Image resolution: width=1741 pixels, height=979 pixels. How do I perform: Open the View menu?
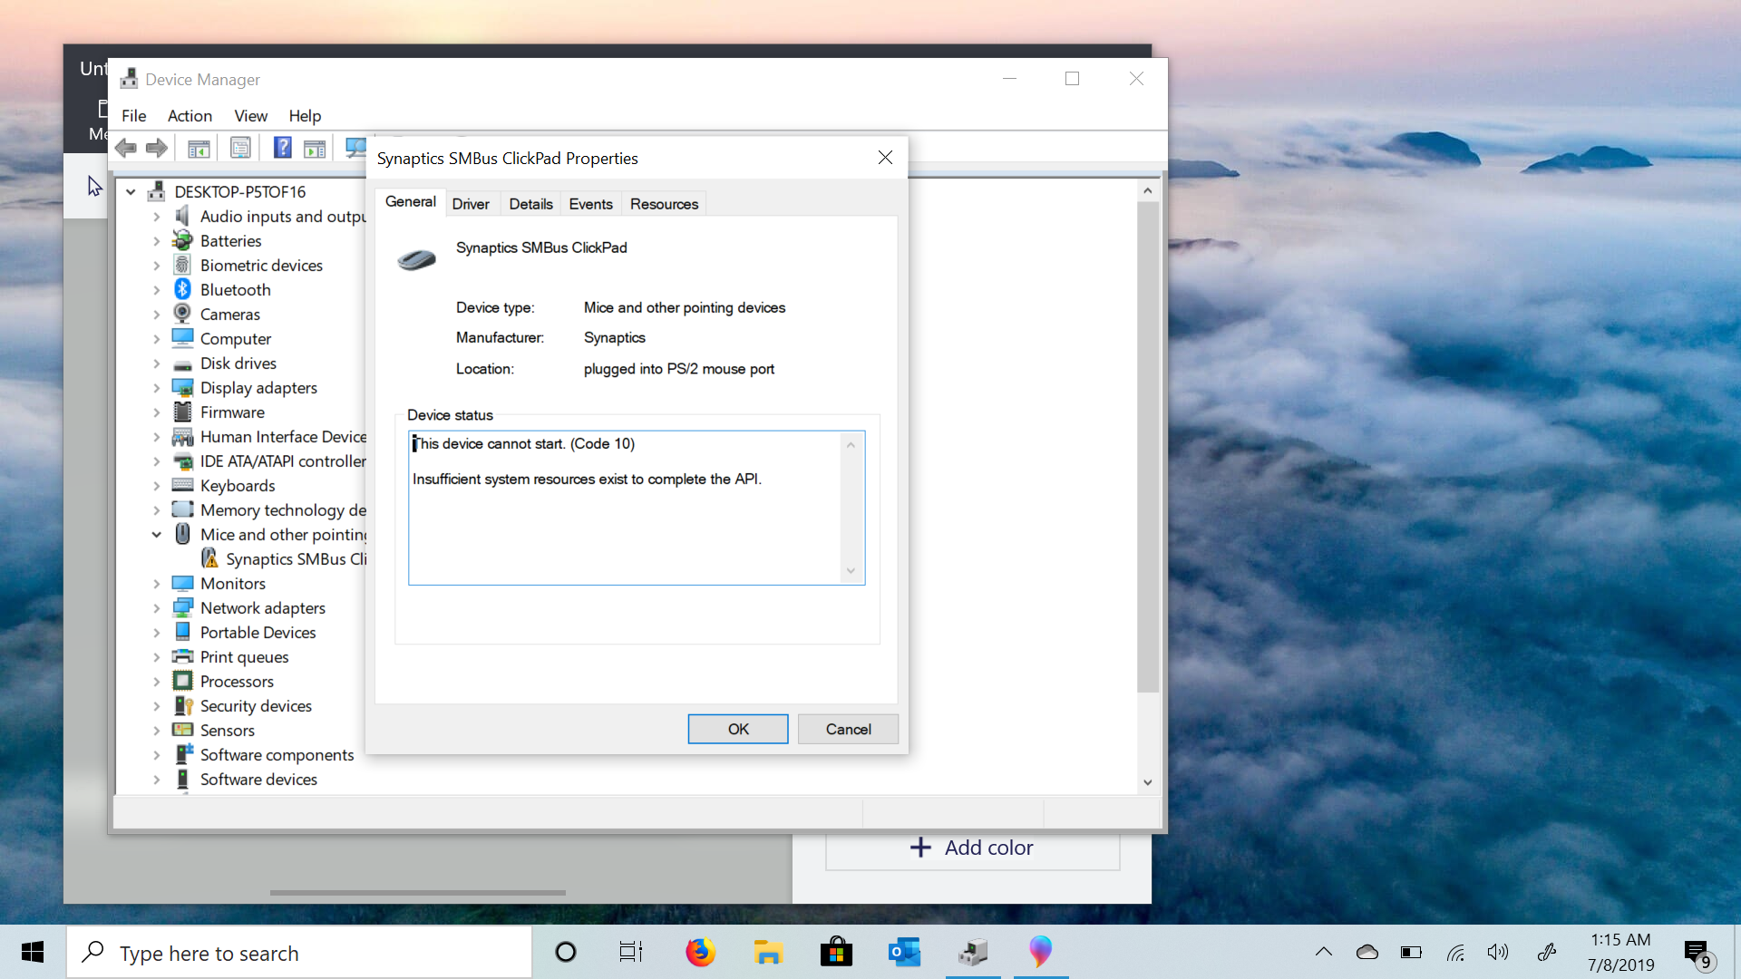[250, 115]
